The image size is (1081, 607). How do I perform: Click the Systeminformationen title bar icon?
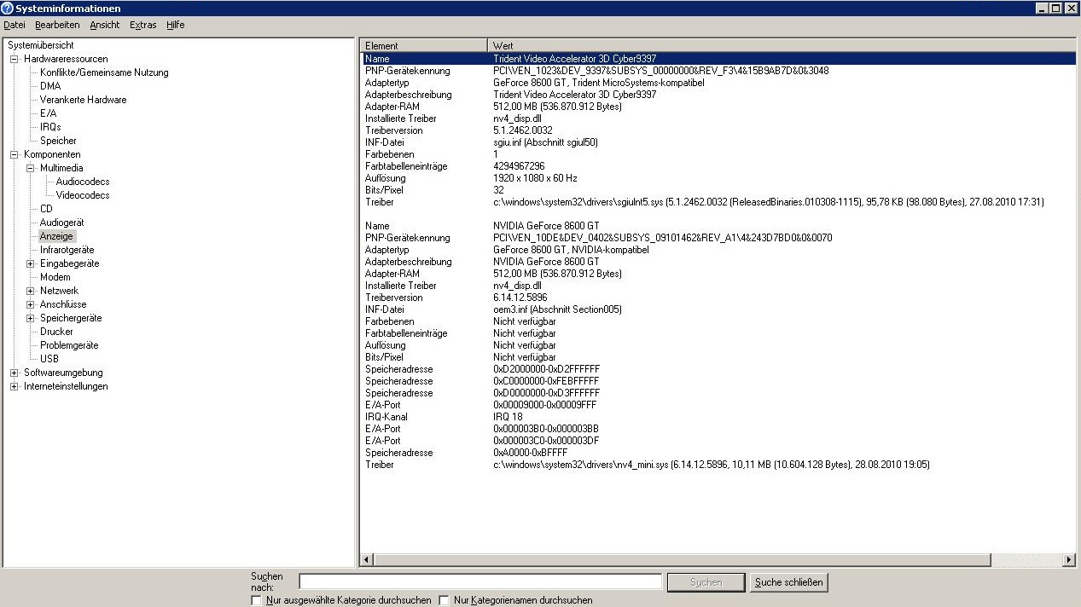(8, 8)
